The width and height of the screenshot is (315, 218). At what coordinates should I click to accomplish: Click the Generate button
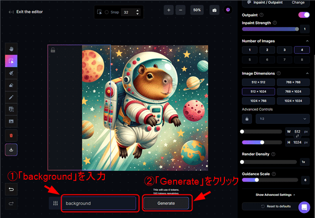pyautogui.click(x=166, y=203)
